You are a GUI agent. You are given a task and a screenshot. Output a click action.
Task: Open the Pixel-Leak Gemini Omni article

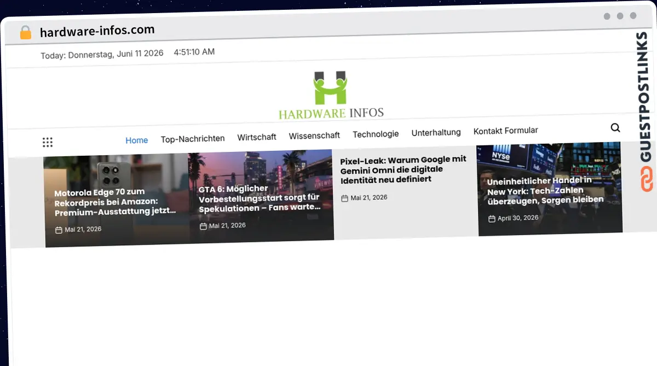(404, 169)
